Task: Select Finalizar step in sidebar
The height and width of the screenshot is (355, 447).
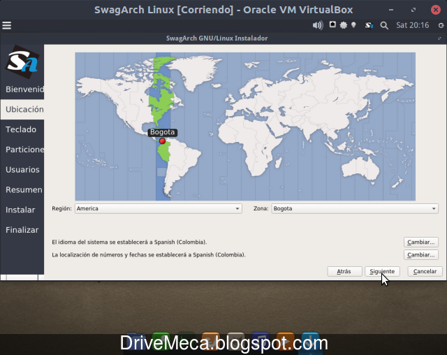Action: (22, 230)
